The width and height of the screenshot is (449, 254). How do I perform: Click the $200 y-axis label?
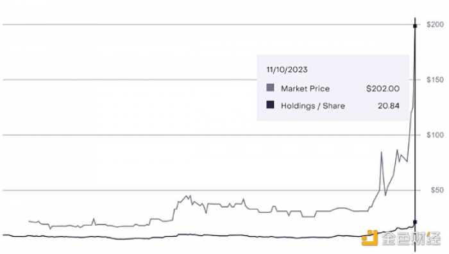[435, 24]
